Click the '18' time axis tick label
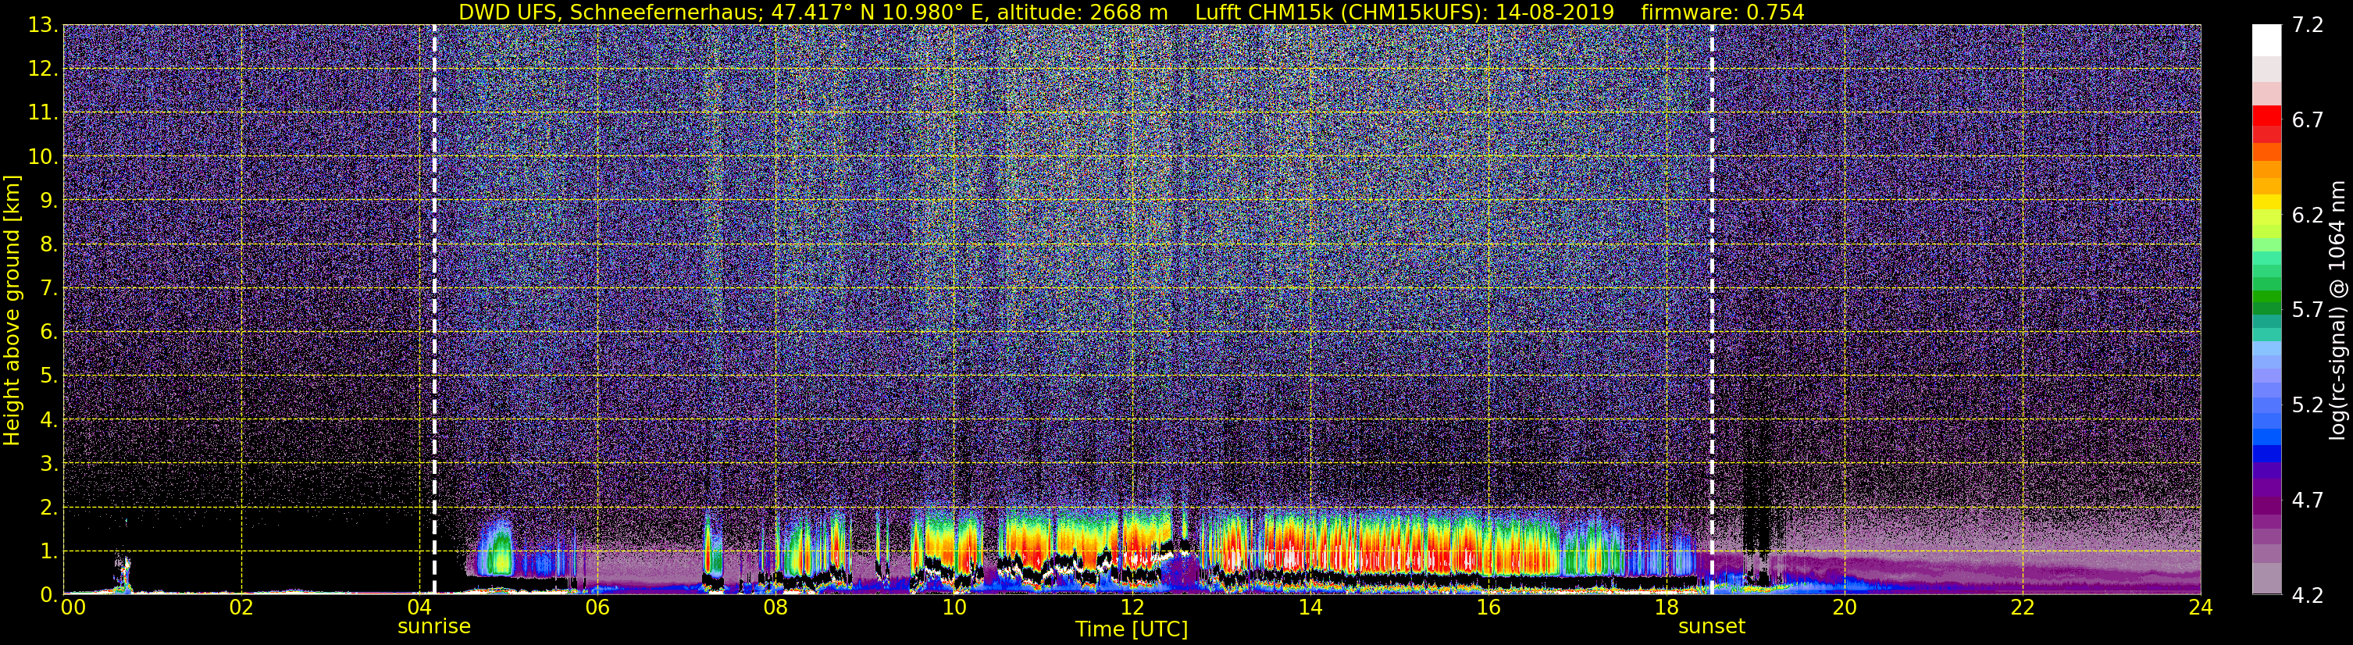2353x645 pixels. (x=1666, y=608)
